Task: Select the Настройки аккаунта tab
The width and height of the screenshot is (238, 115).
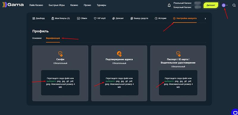Action: 185,18
